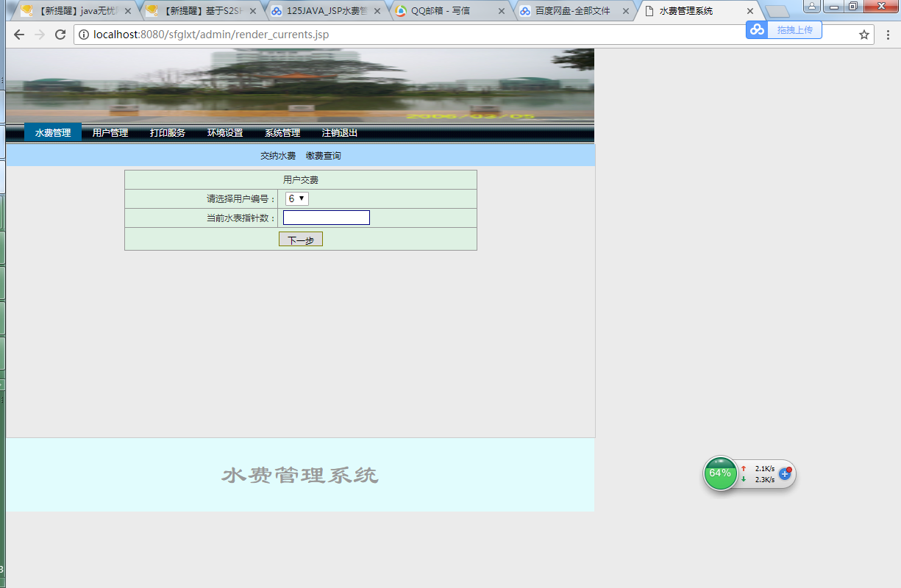Reload the page with refresh icon
Screen dimensions: 901x588
(60, 35)
